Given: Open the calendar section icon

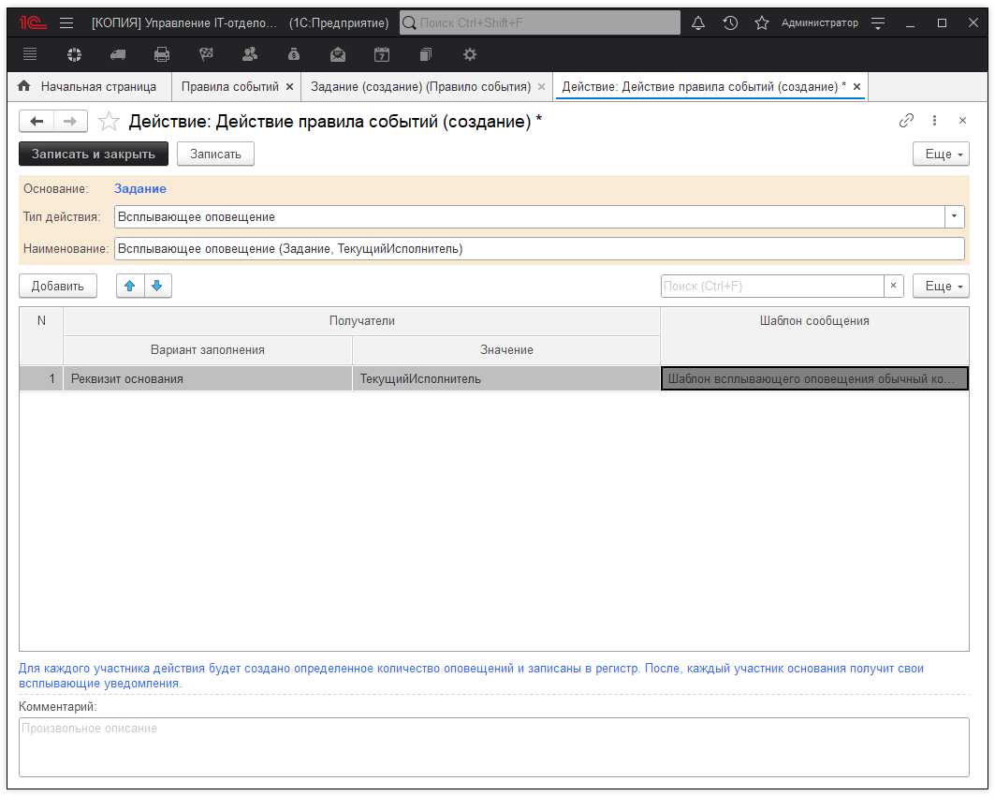Looking at the screenshot, I should (382, 54).
